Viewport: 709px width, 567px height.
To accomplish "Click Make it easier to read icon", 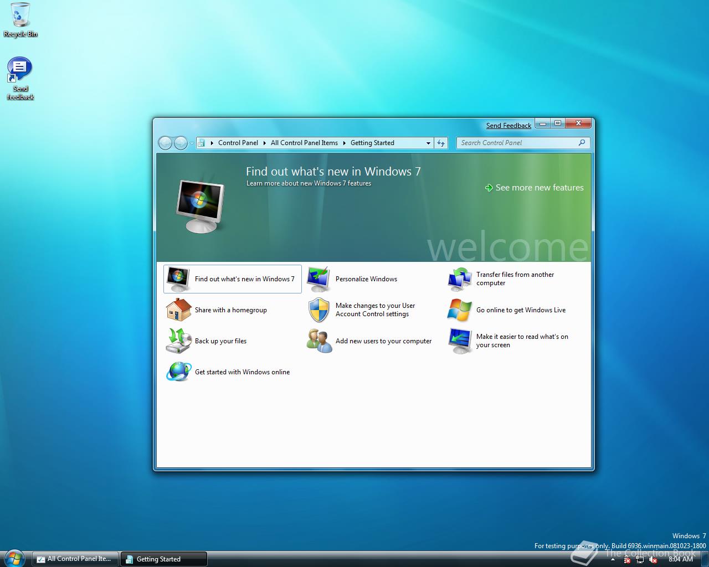I will tap(460, 341).
